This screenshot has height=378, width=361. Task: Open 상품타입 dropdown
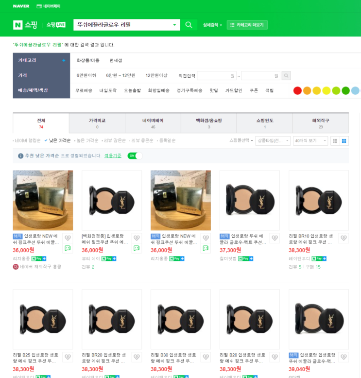click(273, 141)
